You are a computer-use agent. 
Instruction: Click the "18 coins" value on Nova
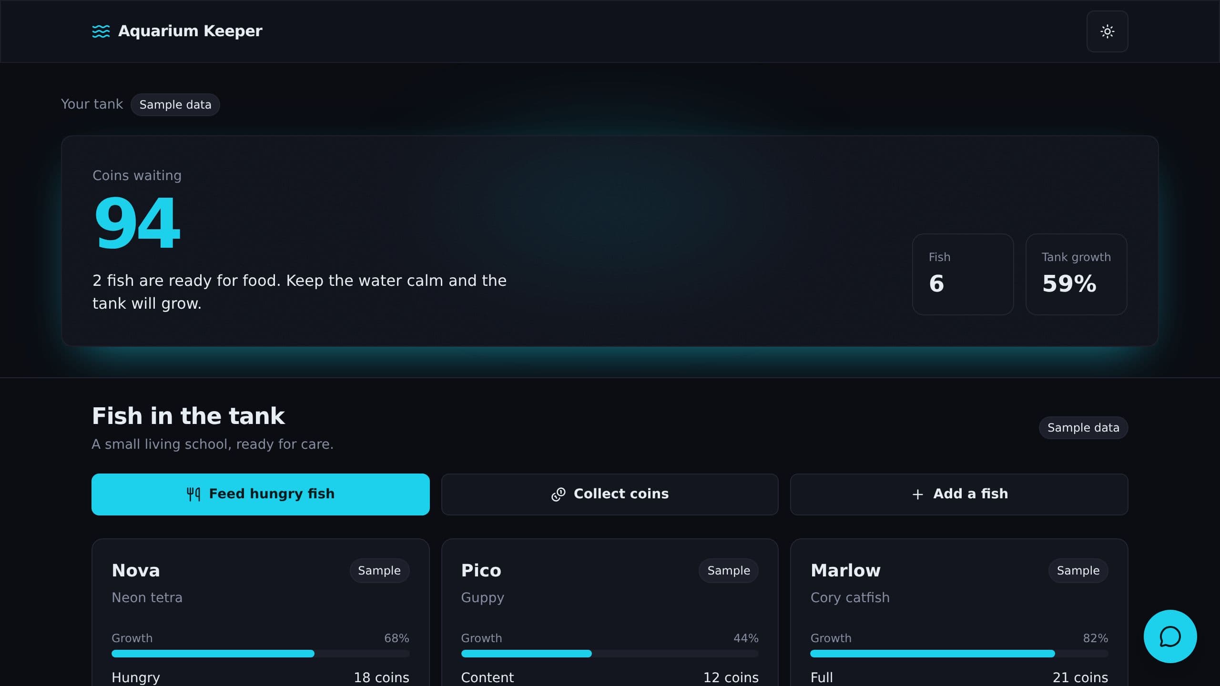click(381, 677)
